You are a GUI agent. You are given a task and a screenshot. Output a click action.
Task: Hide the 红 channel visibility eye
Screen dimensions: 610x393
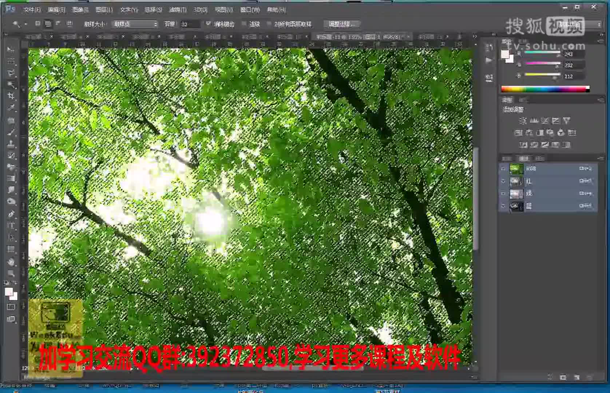(503, 181)
